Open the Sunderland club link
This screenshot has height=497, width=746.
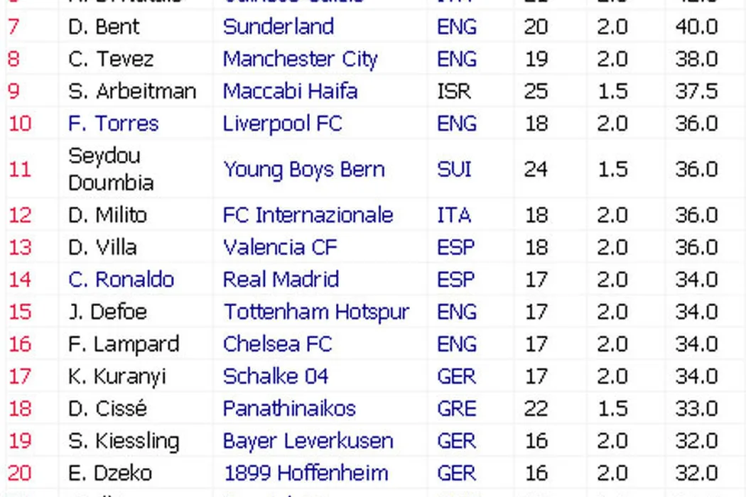[x=278, y=27]
